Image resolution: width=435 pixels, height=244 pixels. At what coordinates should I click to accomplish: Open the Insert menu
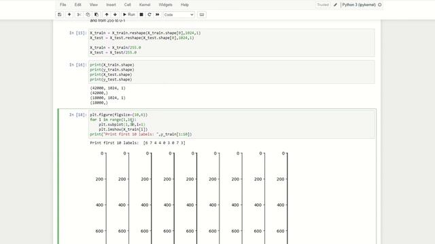click(111, 5)
